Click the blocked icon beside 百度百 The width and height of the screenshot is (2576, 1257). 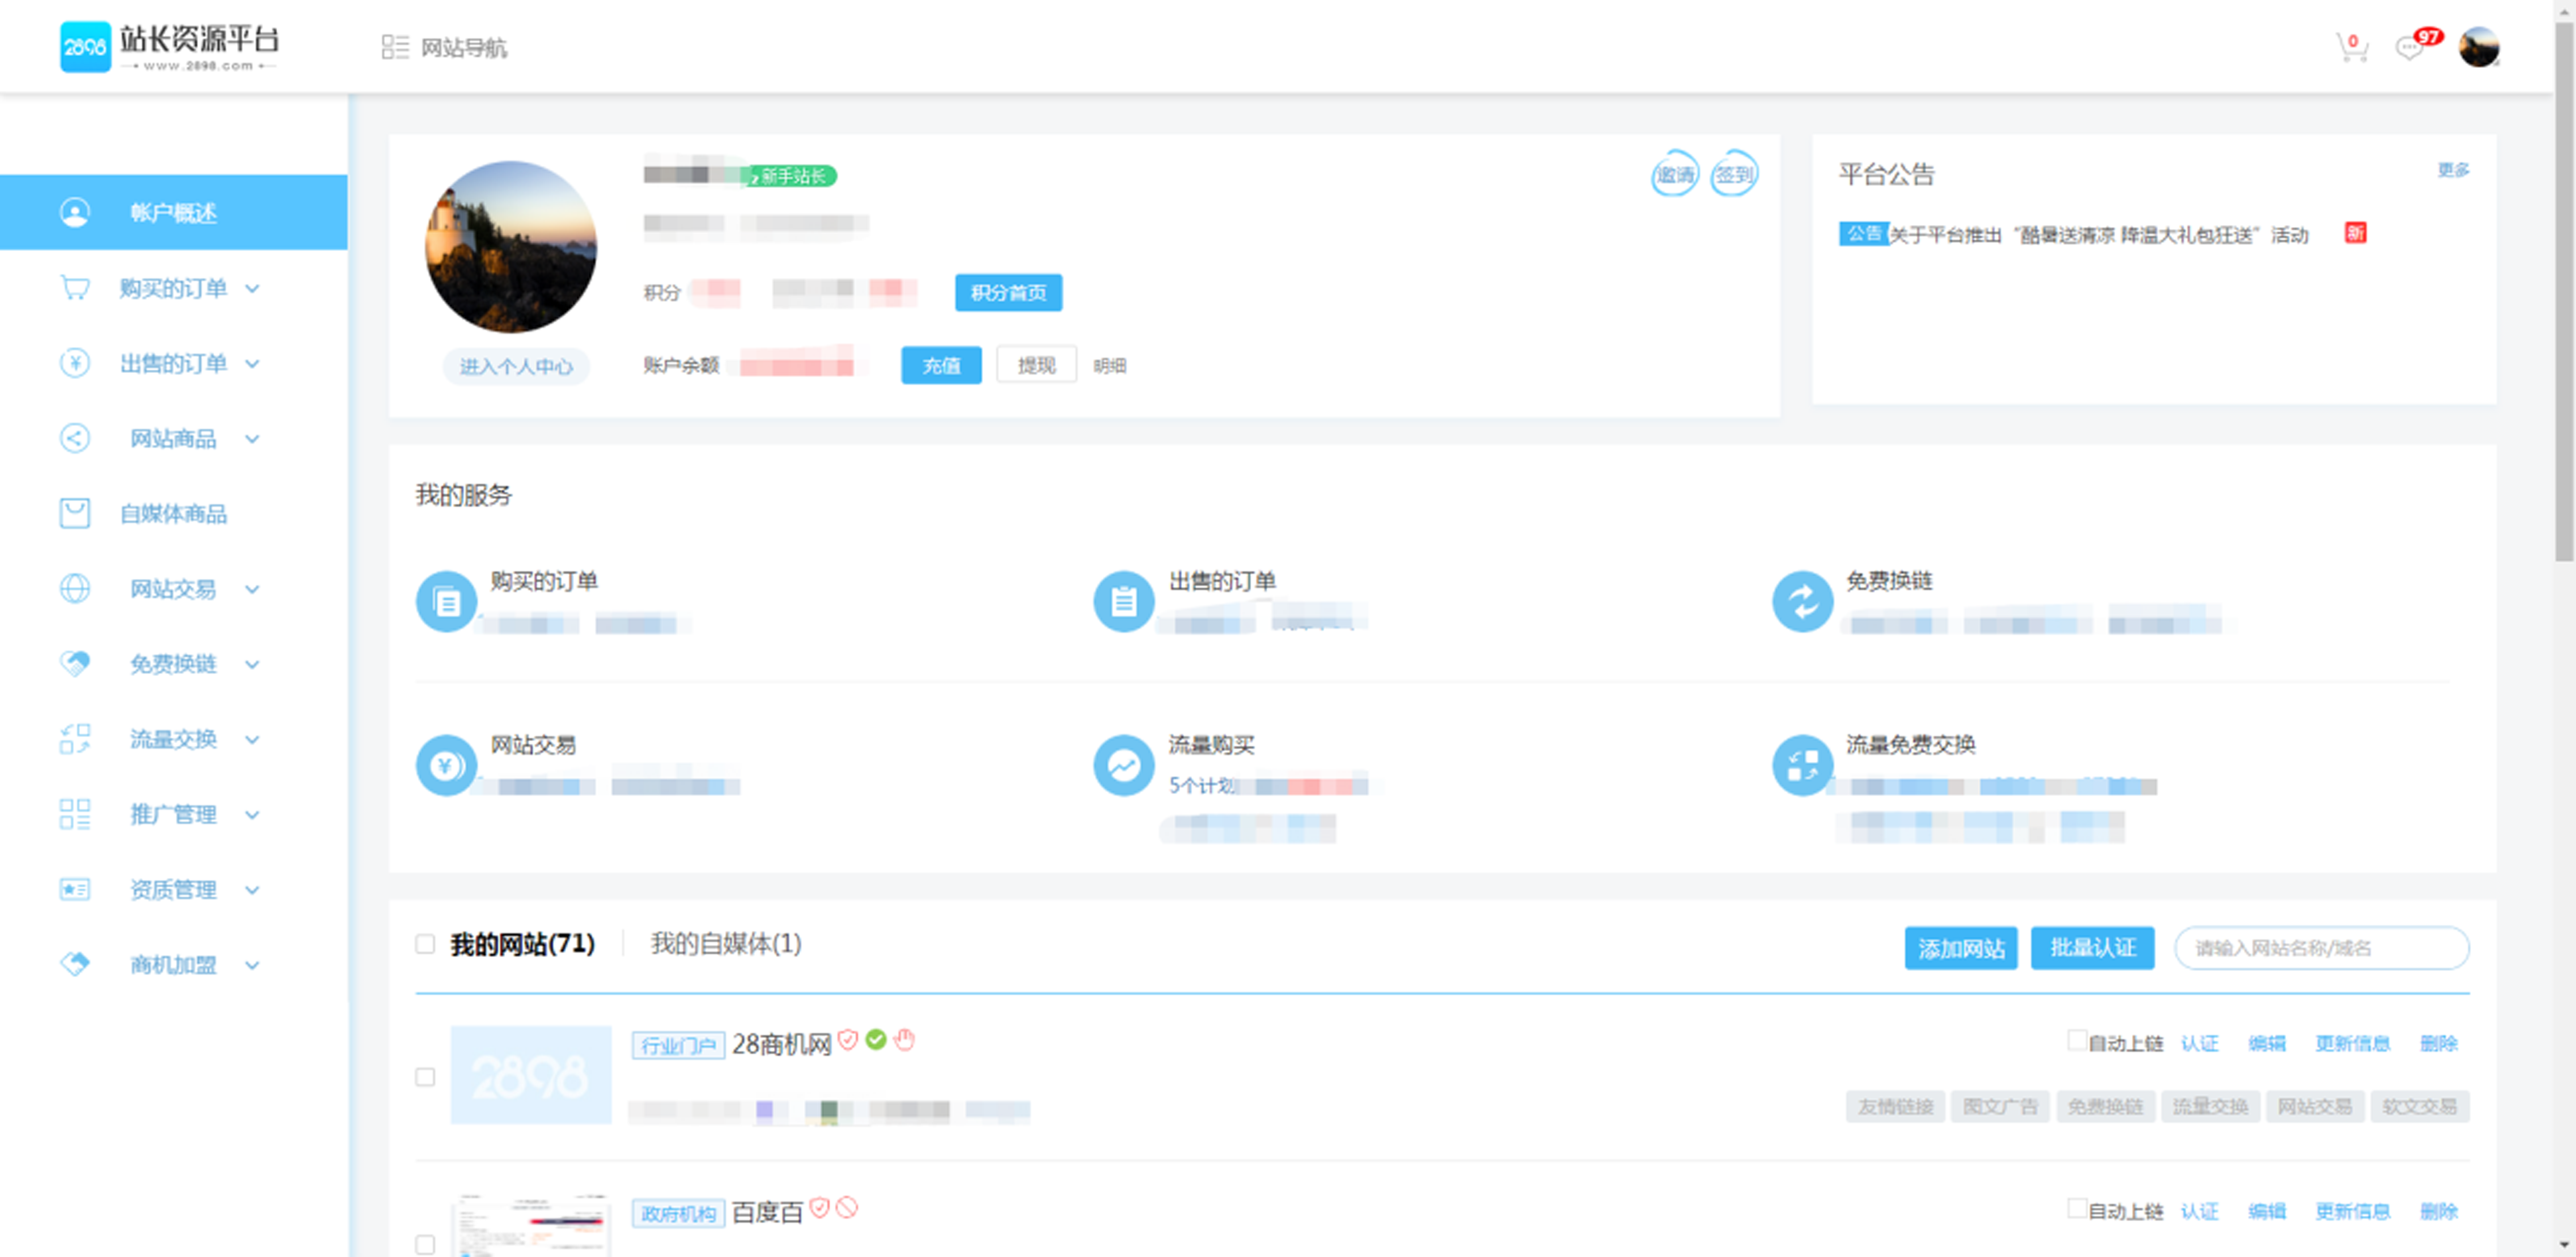point(847,1208)
